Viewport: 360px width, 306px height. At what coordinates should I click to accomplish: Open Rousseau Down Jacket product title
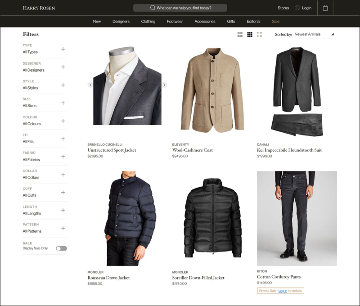(108, 278)
